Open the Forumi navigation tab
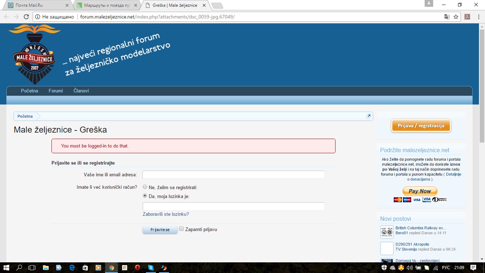 [56, 91]
